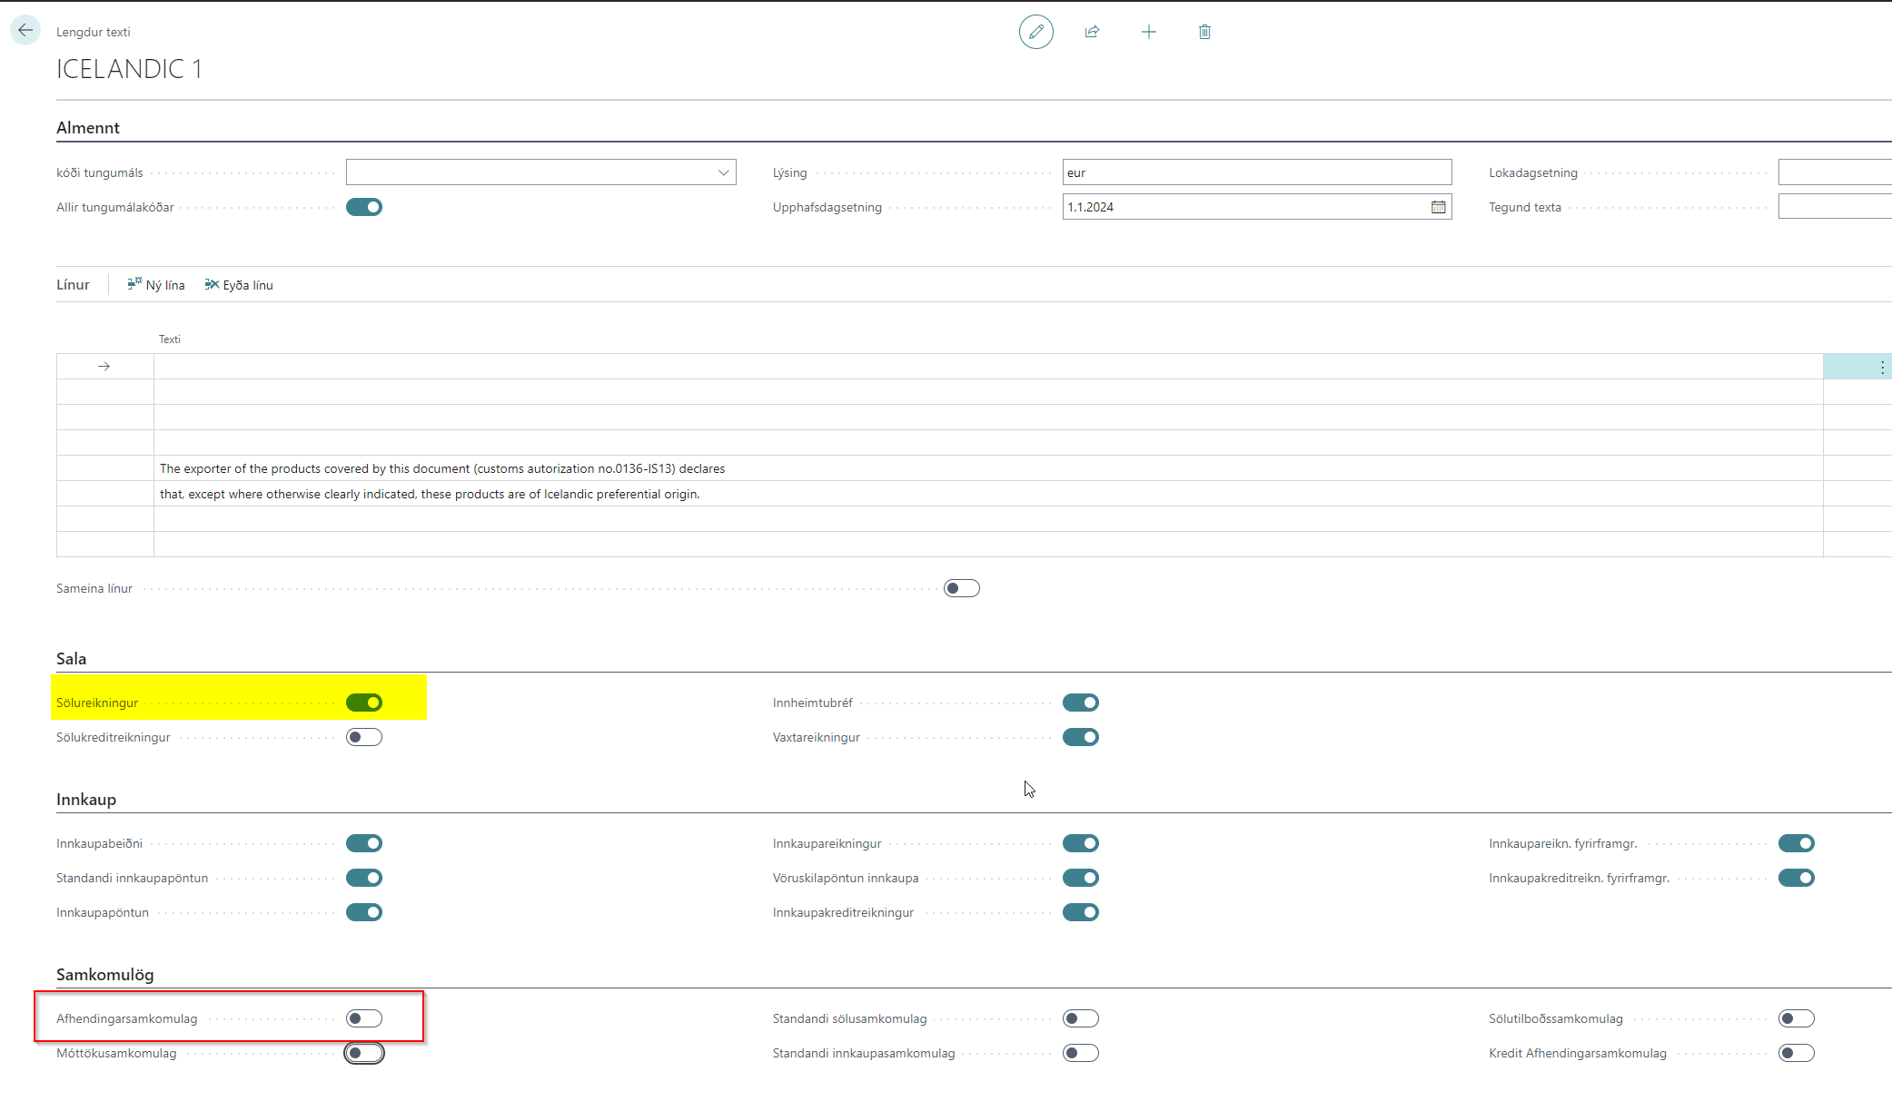1892x1101 pixels.
Task: Toggle the Sölureikningur switch off
Action: pyautogui.click(x=364, y=703)
